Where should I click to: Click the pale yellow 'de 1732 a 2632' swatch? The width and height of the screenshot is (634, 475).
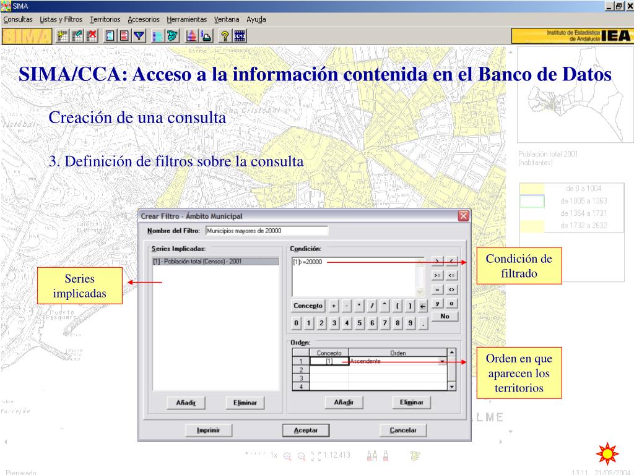click(532, 226)
